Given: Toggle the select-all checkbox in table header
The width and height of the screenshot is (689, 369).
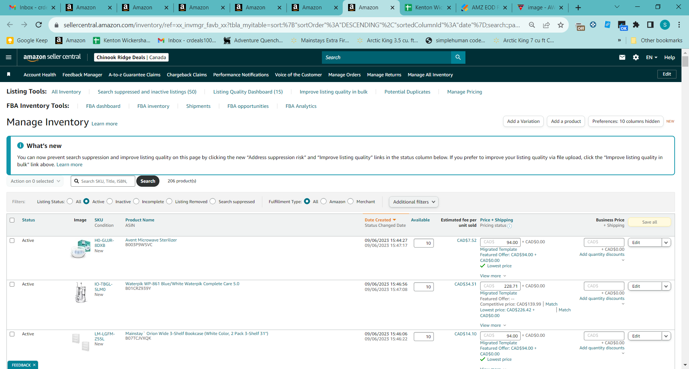Looking at the screenshot, I should tap(12, 220).
